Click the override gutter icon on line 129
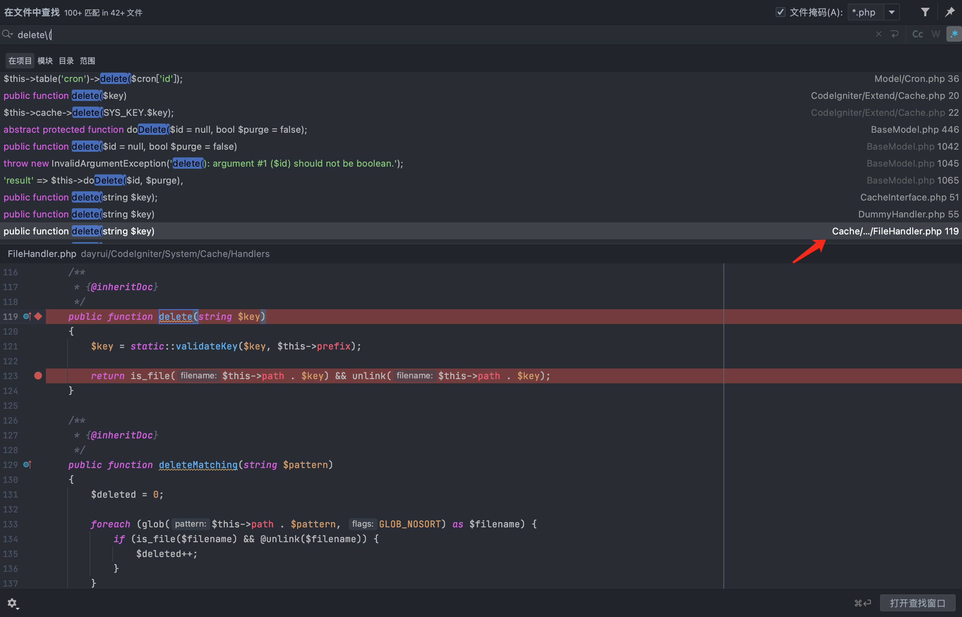962x617 pixels. [x=27, y=465]
